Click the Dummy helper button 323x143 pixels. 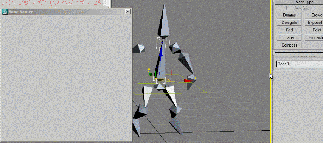pos(289,15)
